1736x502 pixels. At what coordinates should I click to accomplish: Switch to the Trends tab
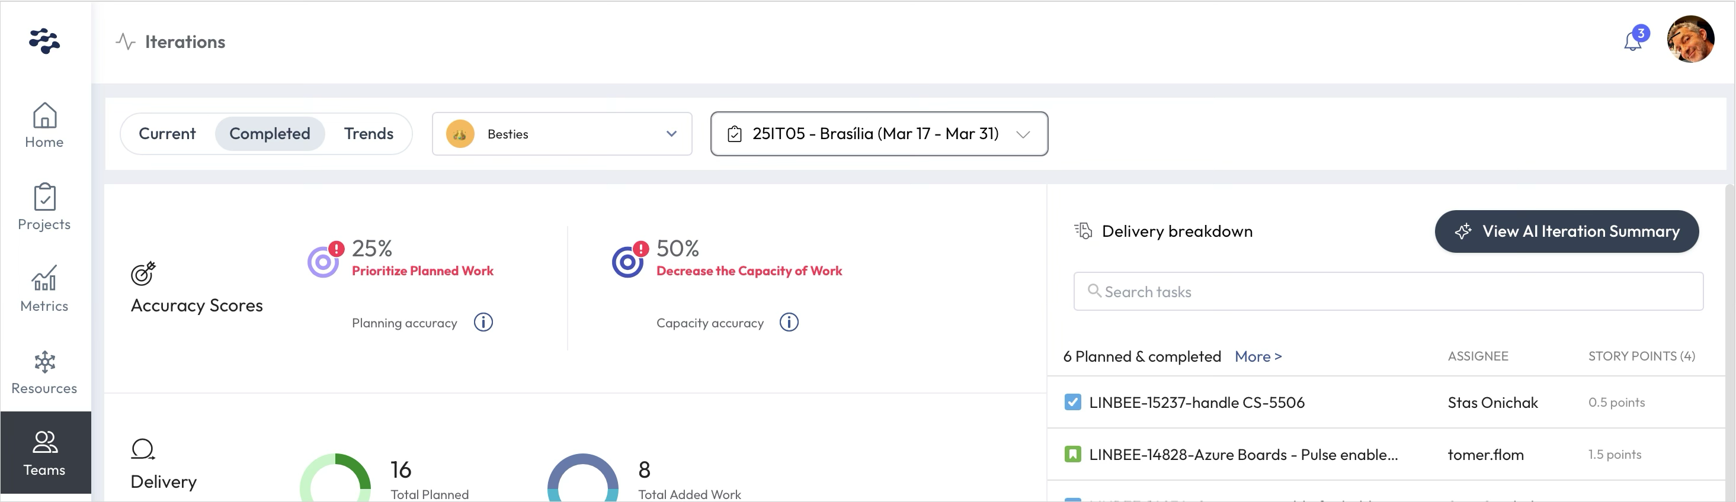point(369,133)
